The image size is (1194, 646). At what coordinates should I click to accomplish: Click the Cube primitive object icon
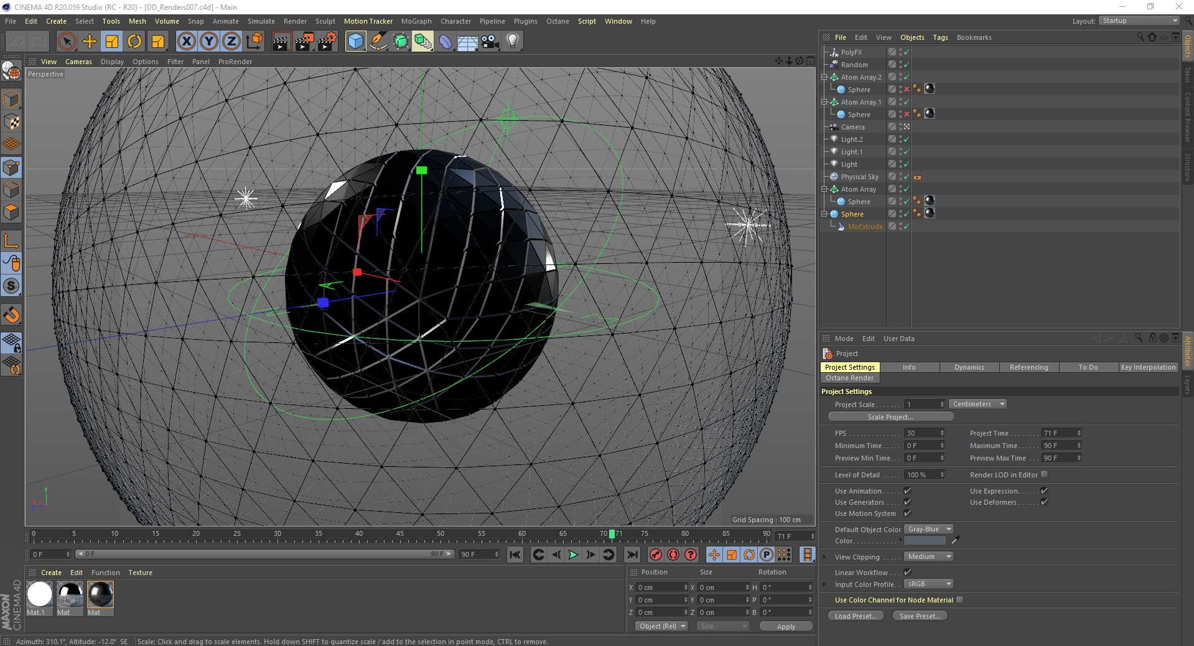355,42
